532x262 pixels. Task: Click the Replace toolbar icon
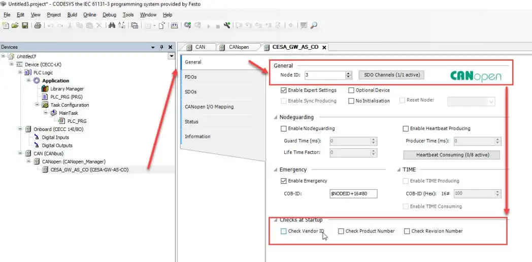122,25
